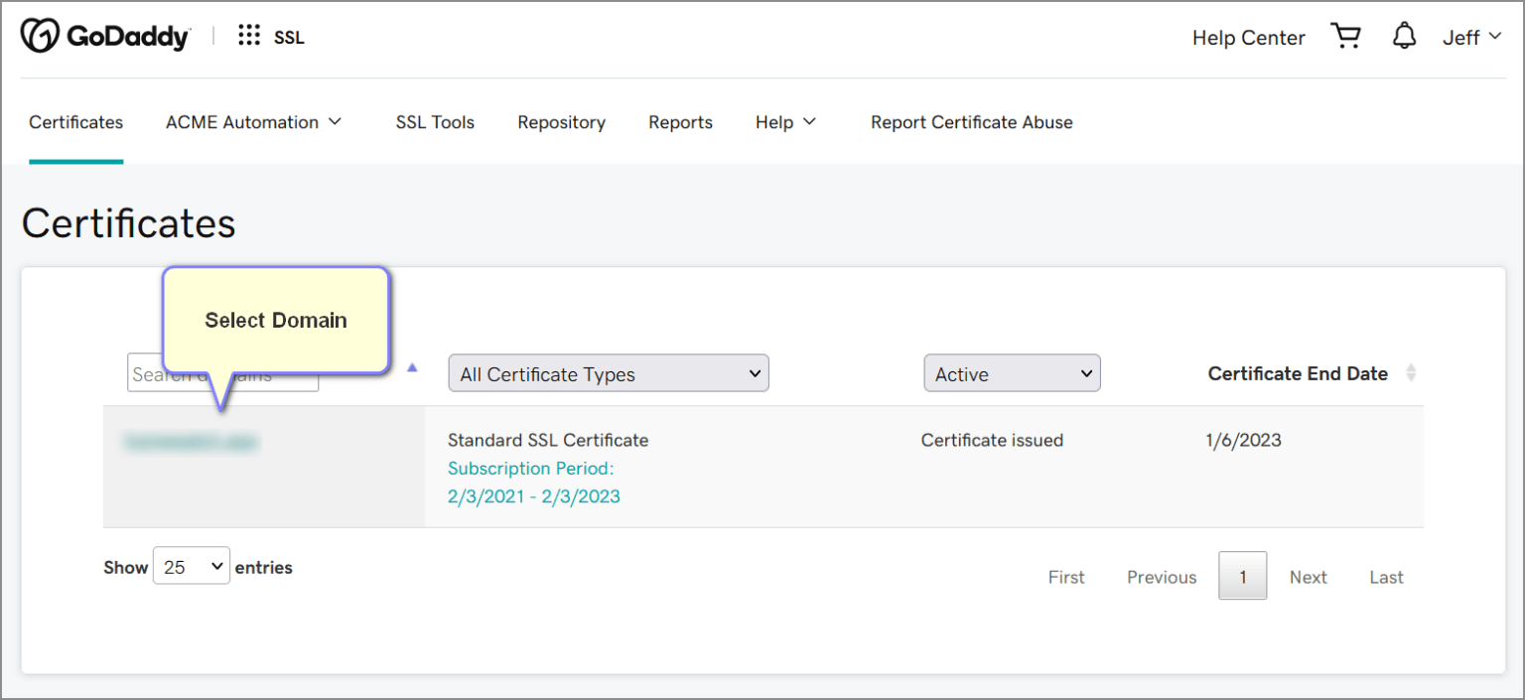Go to the Next page of results
The height and width of the screenshot is (700, 1525).
[1308, 576]
